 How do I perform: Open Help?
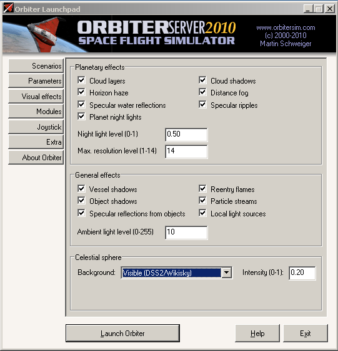coord(257,334)
